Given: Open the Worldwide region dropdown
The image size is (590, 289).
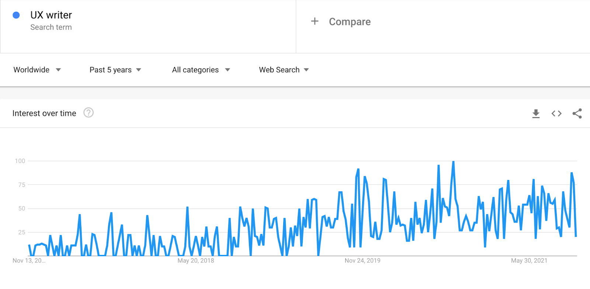Looking at the screenshot, I should click(x=37, y=70).
